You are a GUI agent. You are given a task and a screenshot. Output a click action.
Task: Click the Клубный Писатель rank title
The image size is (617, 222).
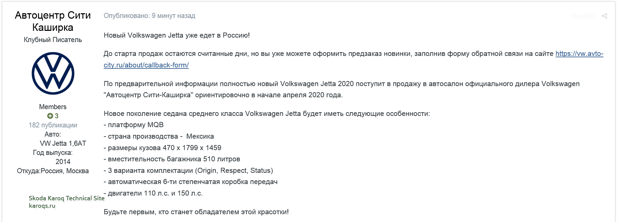(x=53, y=40)
